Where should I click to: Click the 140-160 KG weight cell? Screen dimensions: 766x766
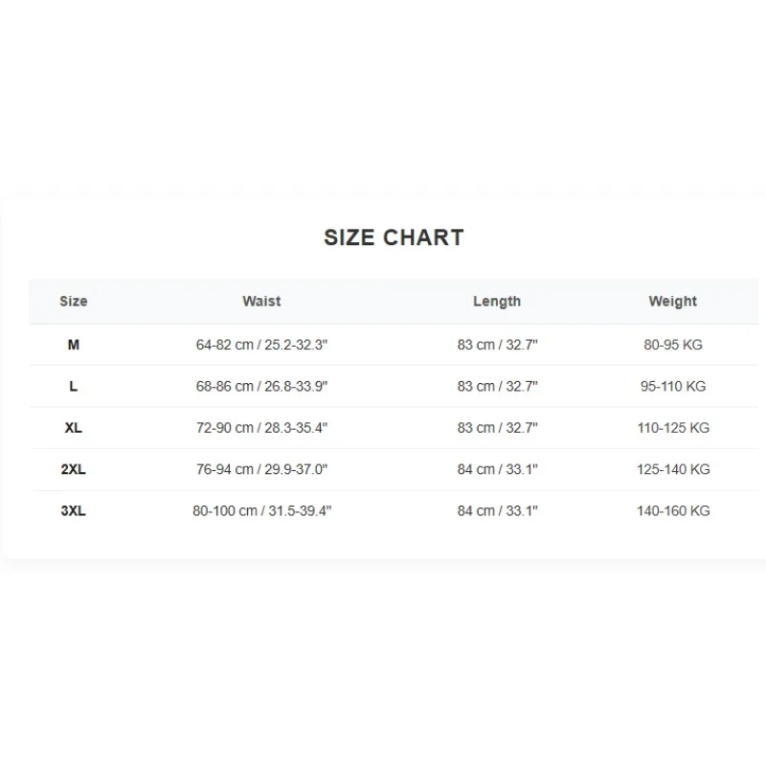673,511
